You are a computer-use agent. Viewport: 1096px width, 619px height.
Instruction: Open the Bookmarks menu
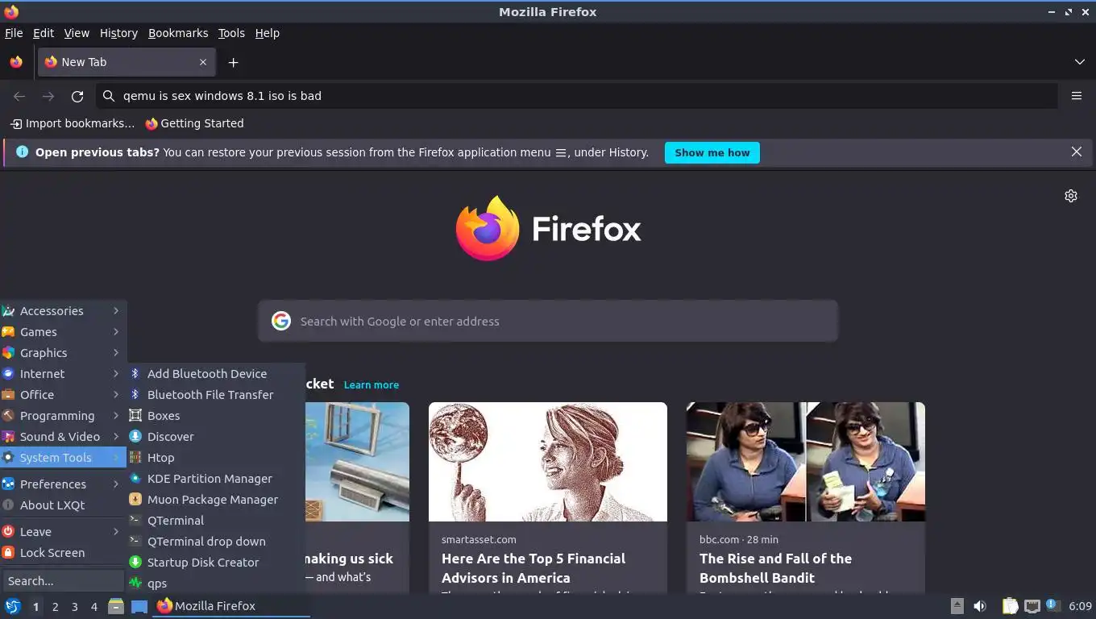coord(178,33)
